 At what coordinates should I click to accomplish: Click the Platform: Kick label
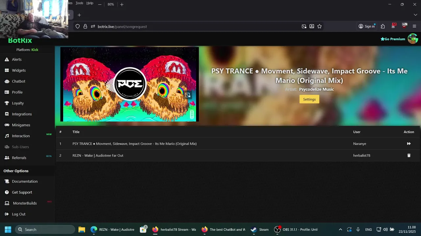click(27, 50)
